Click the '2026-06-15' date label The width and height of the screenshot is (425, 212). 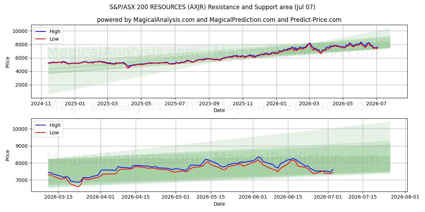coord(288,198)
